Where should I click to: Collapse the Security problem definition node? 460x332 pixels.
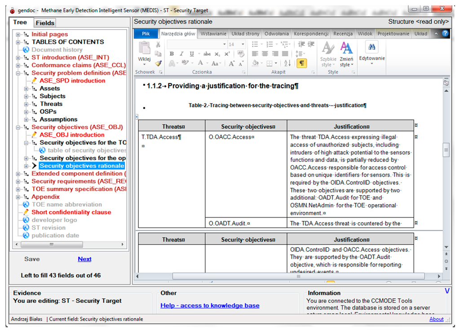[x=18, y=73]
